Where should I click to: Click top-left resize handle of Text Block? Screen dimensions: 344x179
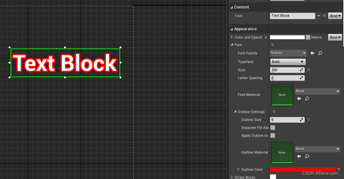10,47
